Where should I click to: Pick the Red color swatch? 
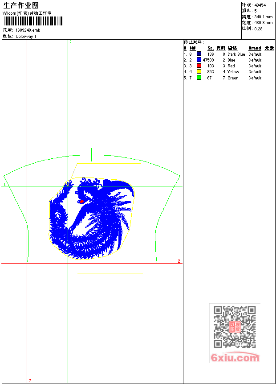199,66
